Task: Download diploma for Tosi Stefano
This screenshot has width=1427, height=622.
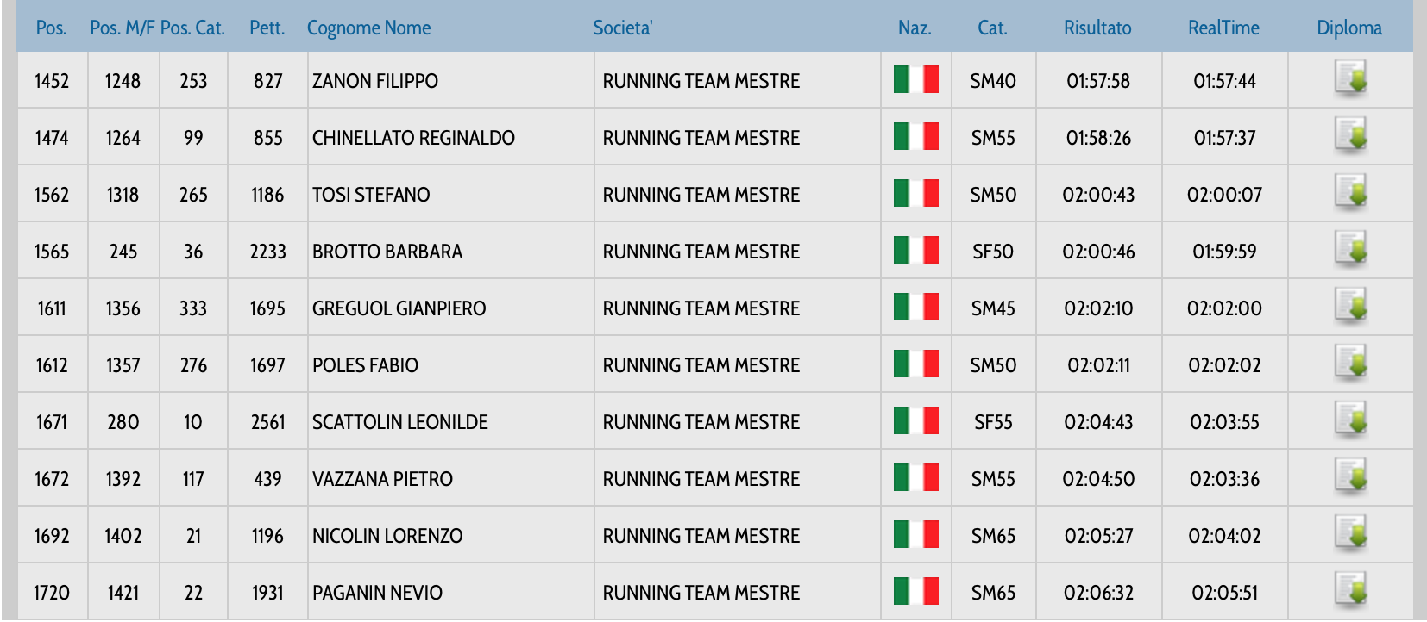Action: click(x=1350, y=192)
